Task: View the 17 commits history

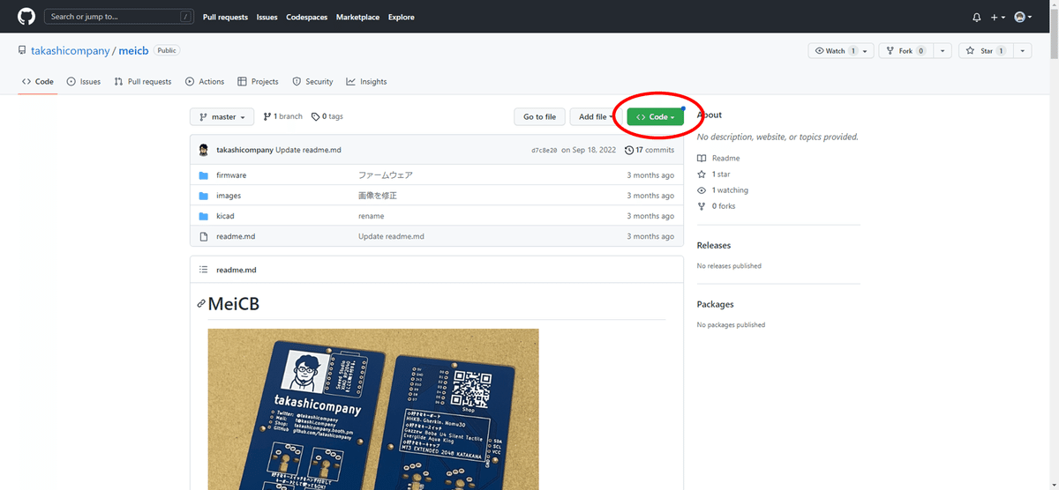Action: click(650, 150)
